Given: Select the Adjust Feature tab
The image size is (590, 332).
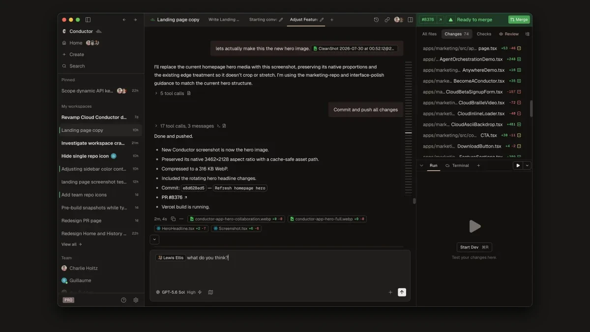Looking at the screenshot, I should coord(307,20).
